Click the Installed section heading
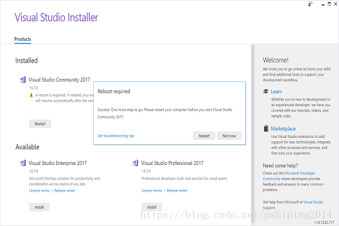 tap(27, 60)
